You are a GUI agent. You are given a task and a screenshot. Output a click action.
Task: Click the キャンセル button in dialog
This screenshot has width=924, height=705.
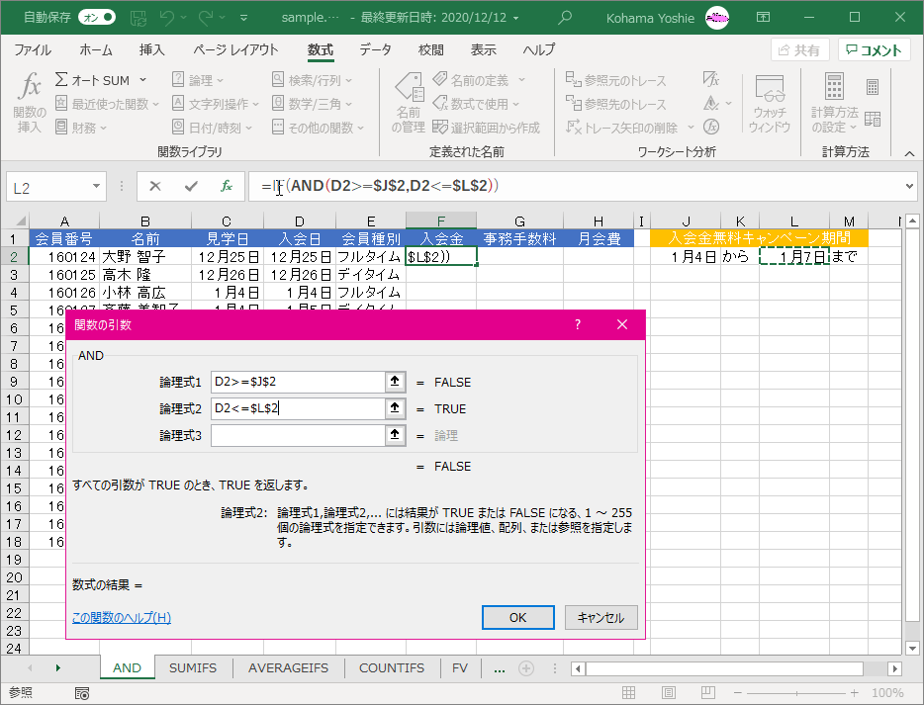[x=601, y=617]
